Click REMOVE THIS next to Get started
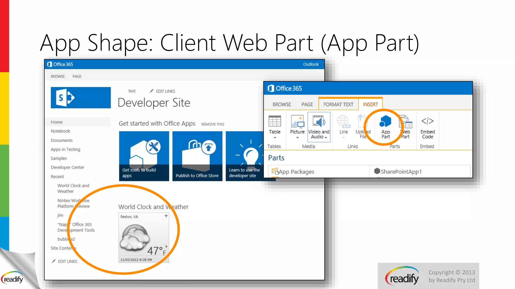The height and width of the screenshot is (289, 515). click(x=212, y=124)
